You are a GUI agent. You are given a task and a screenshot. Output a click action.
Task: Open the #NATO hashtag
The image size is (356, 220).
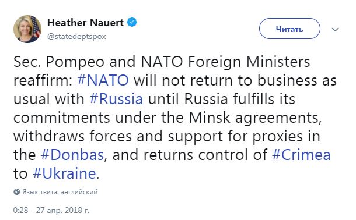(103, 80)
